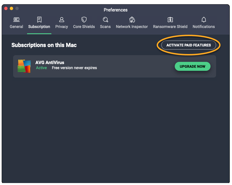Click the green Active status text
The width and height of the screenshot is (232, 185).
point(41,68)
